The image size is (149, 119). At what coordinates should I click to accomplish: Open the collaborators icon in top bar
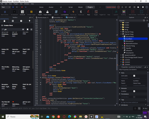pyautogui.click(x=122, y=7)
